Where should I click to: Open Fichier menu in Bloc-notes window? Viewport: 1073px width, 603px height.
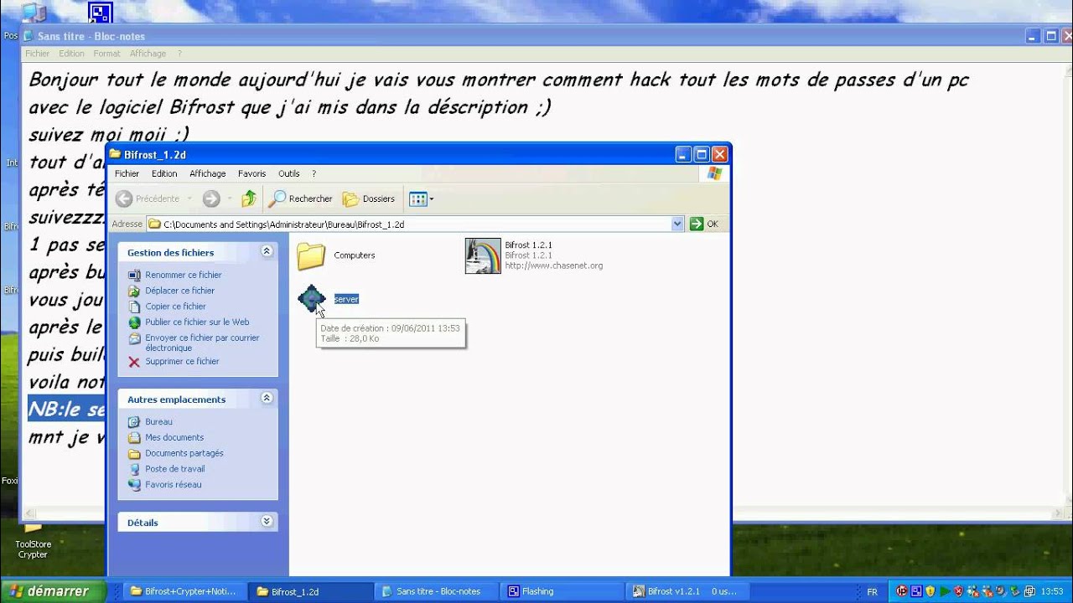click(x=38, y=54)
